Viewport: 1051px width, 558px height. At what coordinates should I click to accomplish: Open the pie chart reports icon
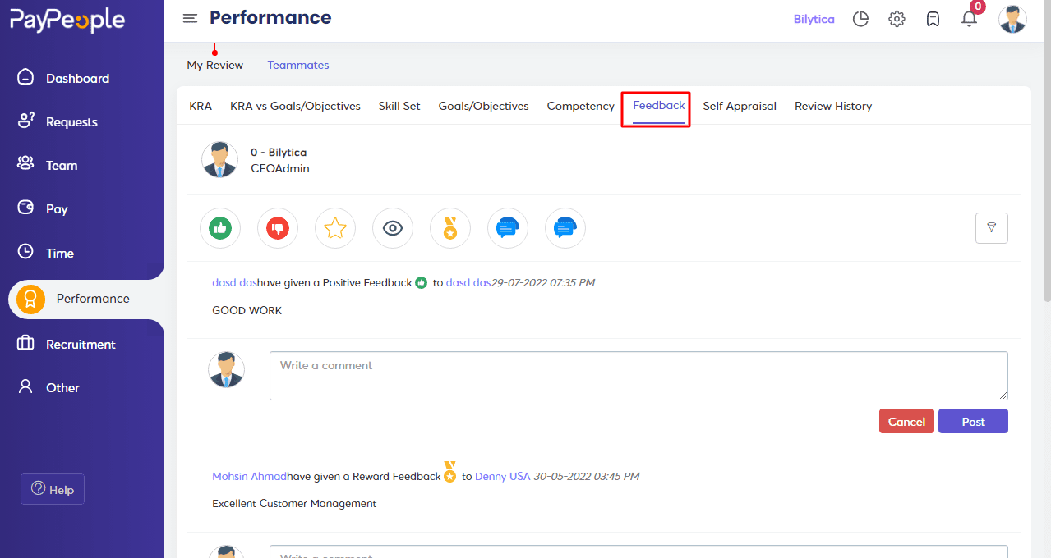click(860, 19)
